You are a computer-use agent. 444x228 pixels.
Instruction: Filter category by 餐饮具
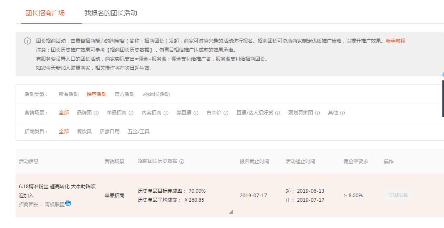click(x=85, y=131)
